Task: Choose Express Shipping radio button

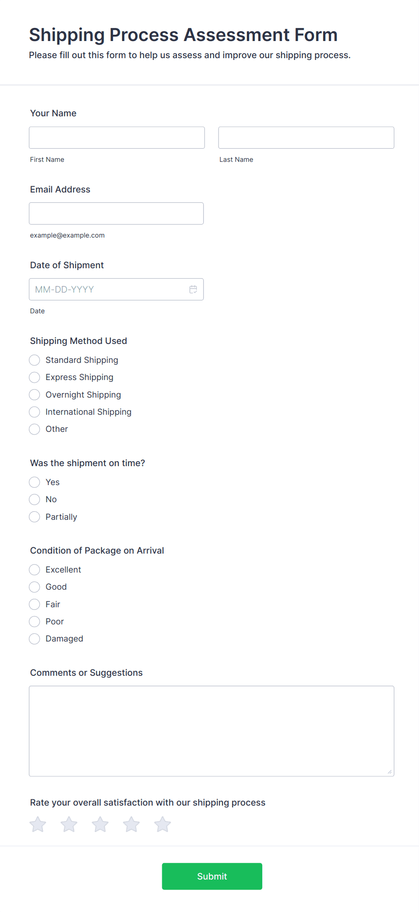Action: (x=35, y=377)
